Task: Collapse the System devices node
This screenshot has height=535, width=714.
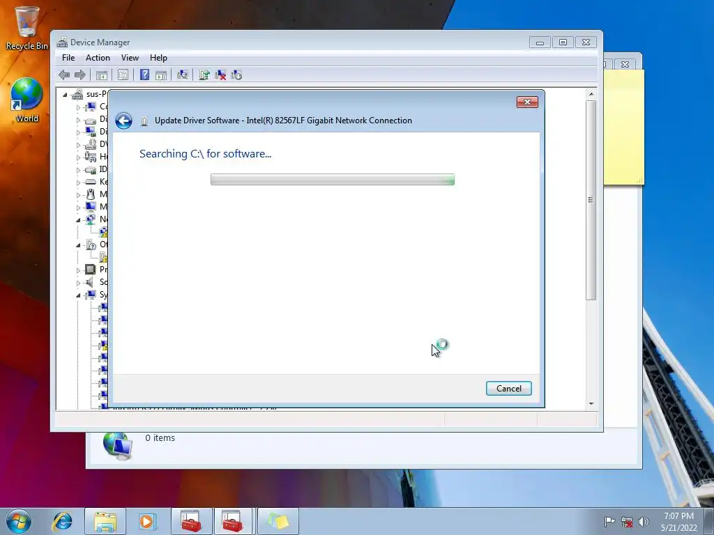Action: click(78, 295)
